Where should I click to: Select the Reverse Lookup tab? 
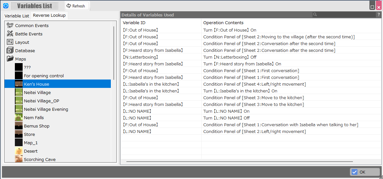[49, 15]
